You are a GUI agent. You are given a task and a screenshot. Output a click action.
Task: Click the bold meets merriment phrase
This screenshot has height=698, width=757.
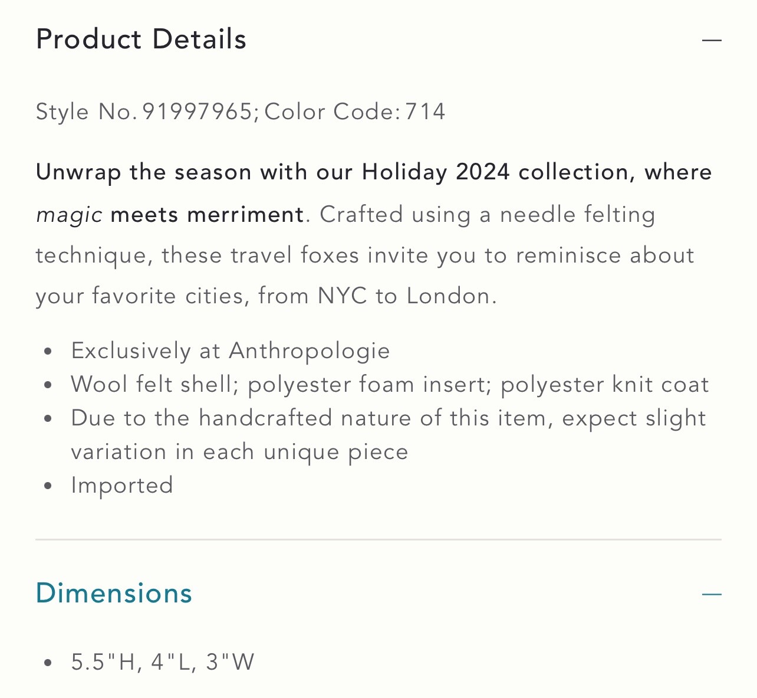click(x=207, y=214)
